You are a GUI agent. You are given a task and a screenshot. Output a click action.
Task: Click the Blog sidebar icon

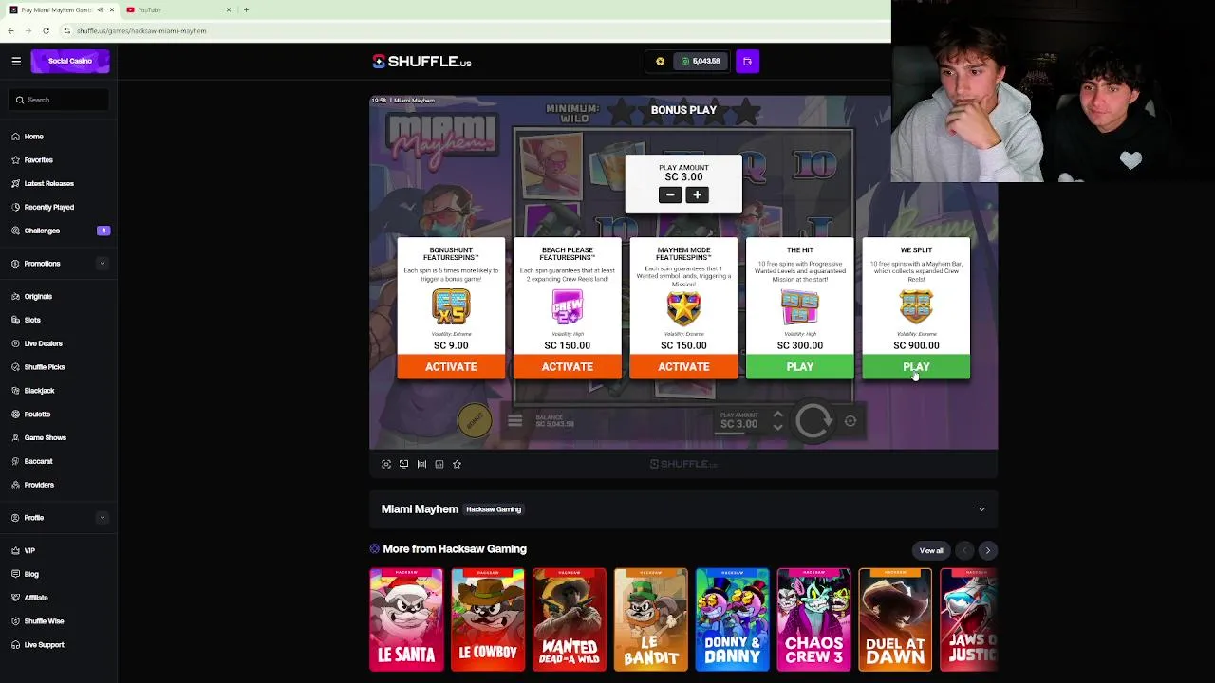pos(16,574)
